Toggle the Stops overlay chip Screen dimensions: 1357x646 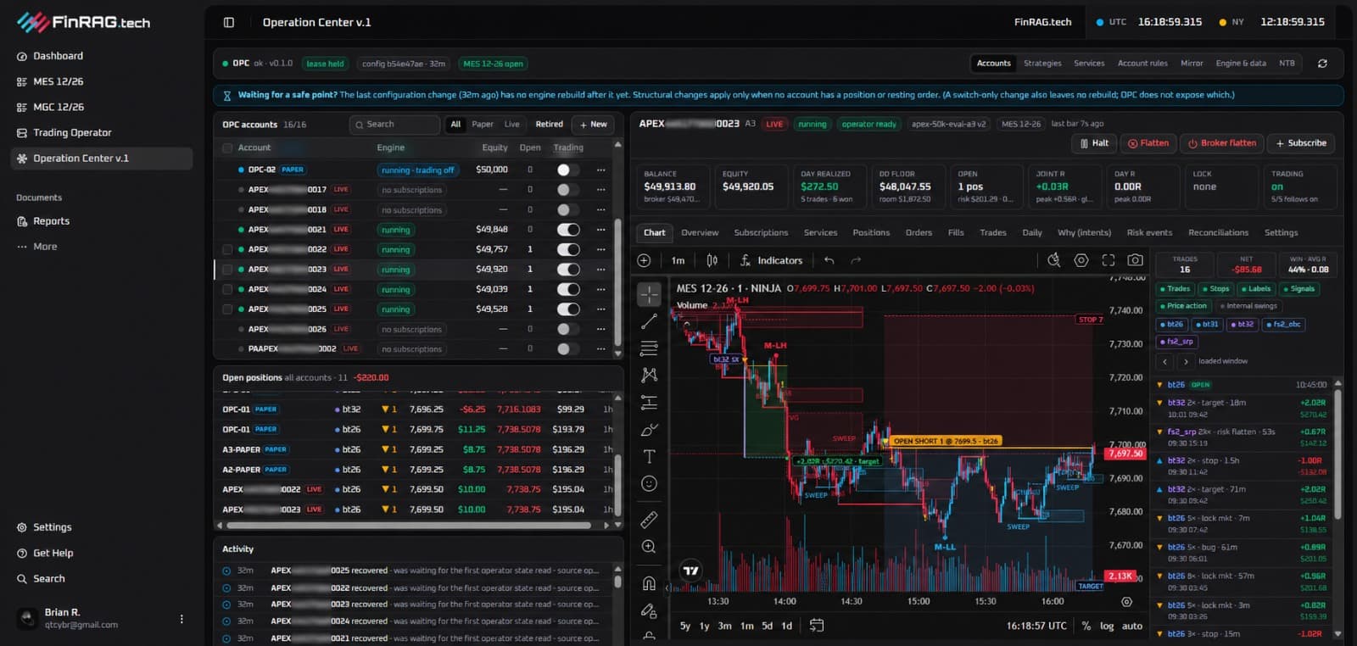[1215, 289]
